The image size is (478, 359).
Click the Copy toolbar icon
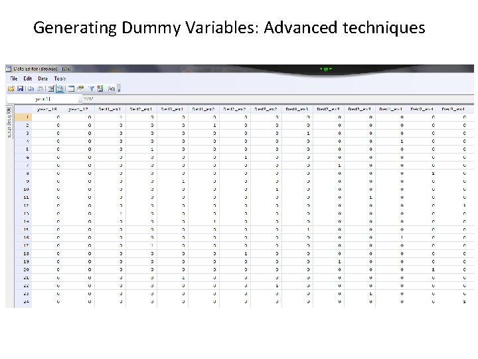point(31,89)
